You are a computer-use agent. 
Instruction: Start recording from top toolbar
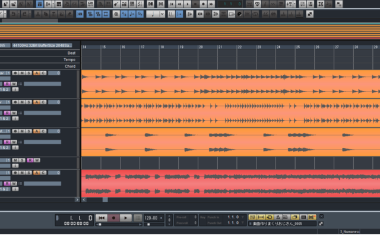[x=203, y=4]
